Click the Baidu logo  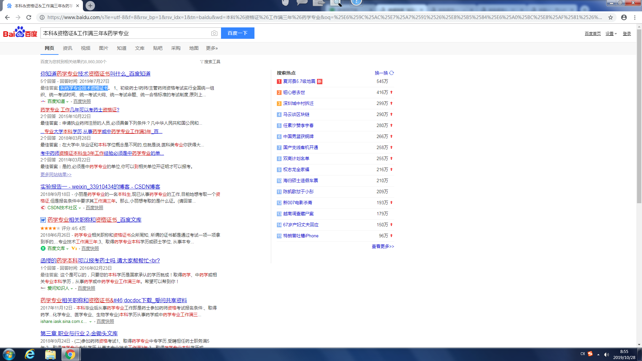[x=20, y=32]
